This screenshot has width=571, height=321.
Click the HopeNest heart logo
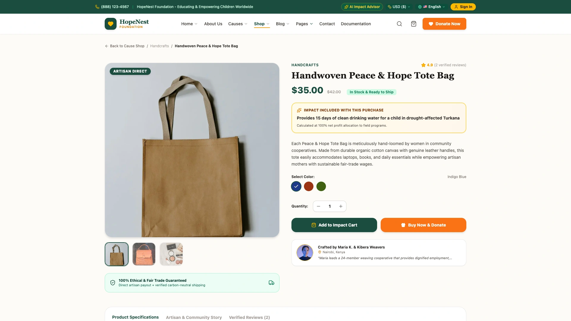tap(111, 24)
